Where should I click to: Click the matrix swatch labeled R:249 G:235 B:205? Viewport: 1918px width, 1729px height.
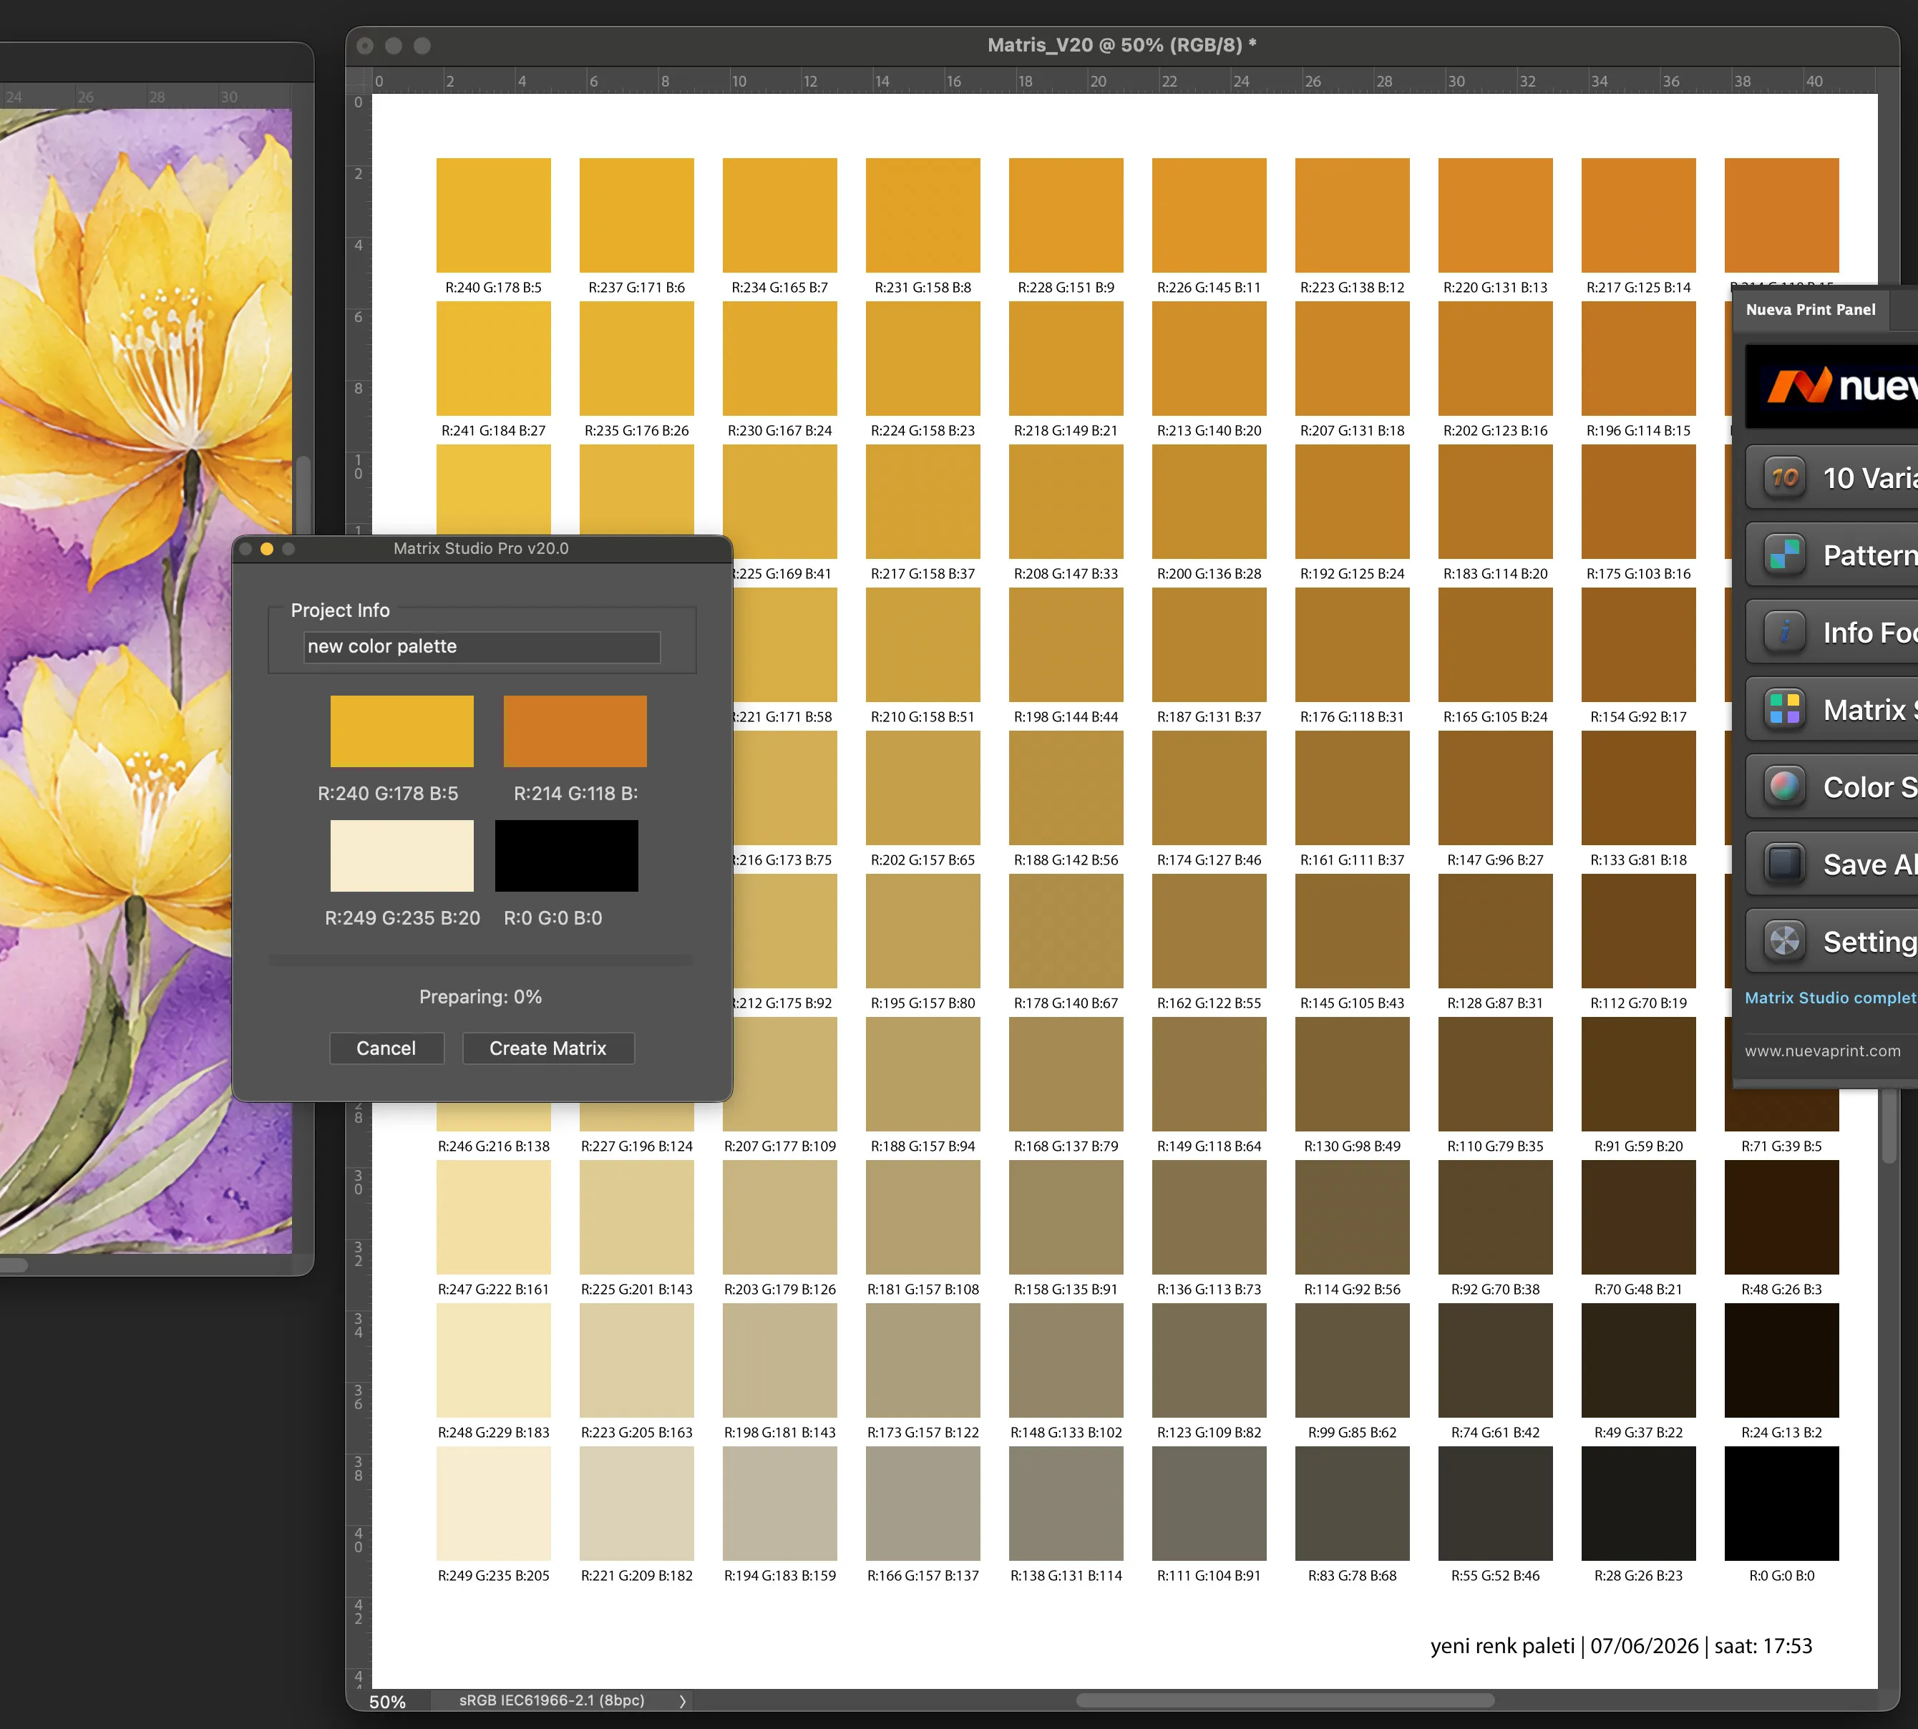pyautogui.click(x=494, y=1504)
